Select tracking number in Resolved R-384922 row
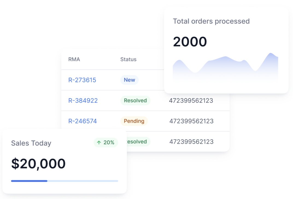 (x=191, y=101)
